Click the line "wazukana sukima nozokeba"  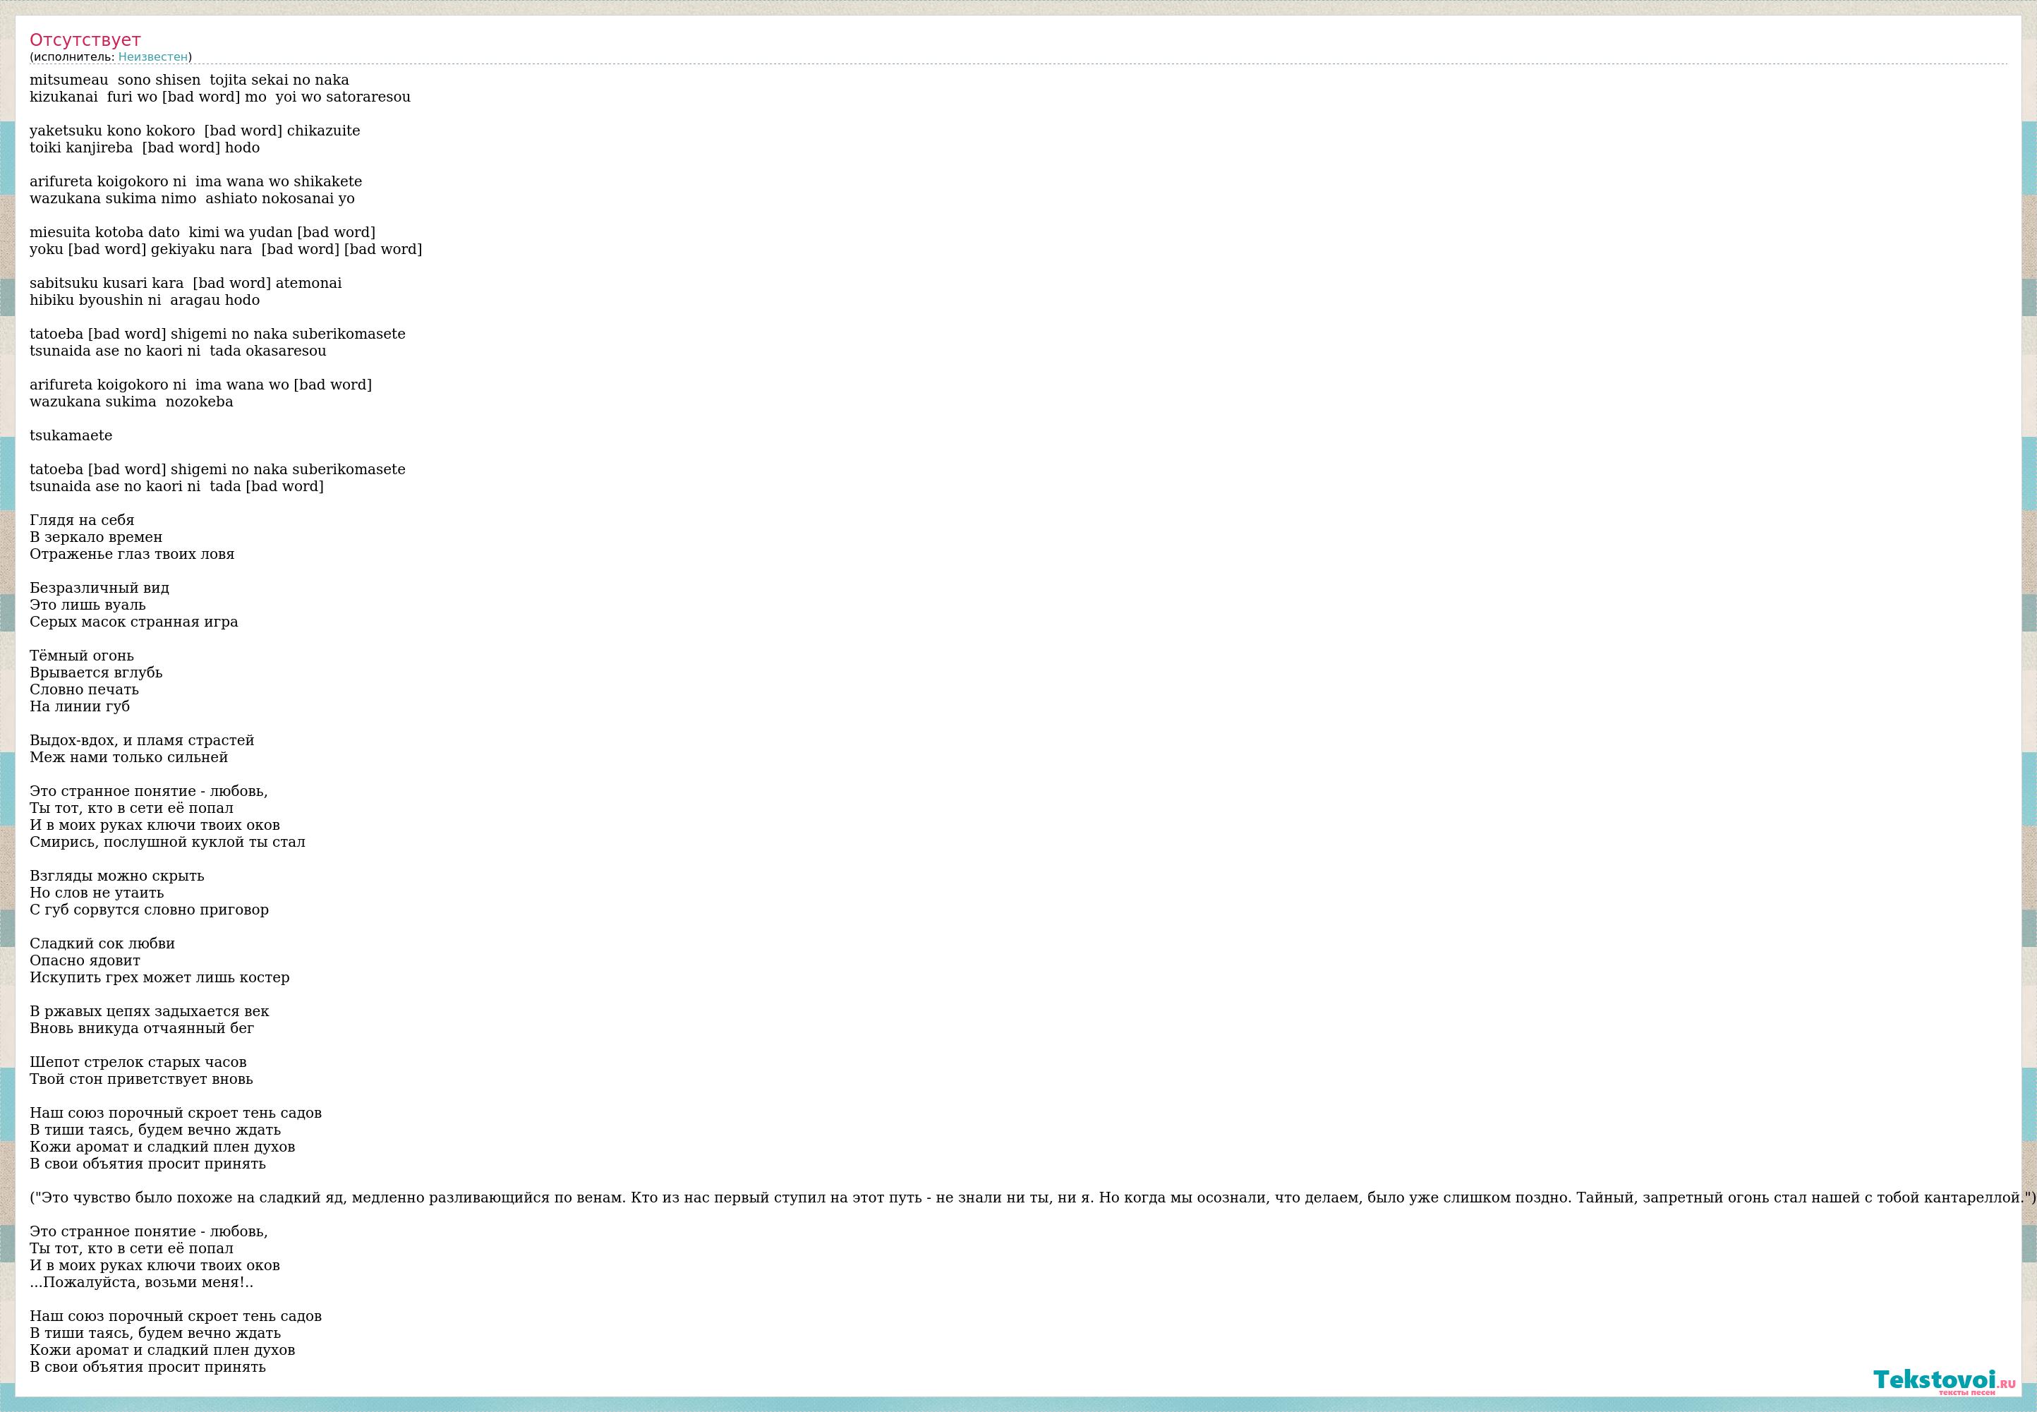click(x=132, y=402)
